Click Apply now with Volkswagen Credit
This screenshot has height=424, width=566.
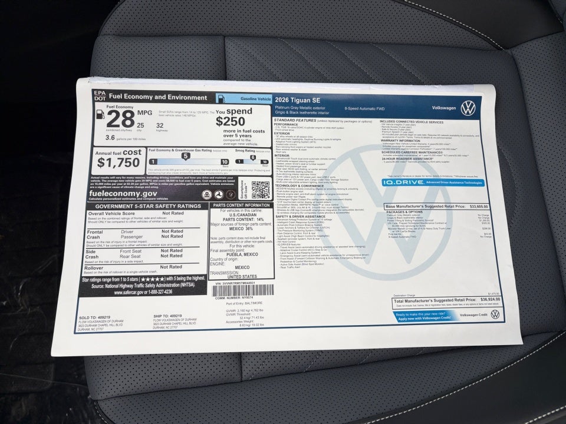[424, 318]
